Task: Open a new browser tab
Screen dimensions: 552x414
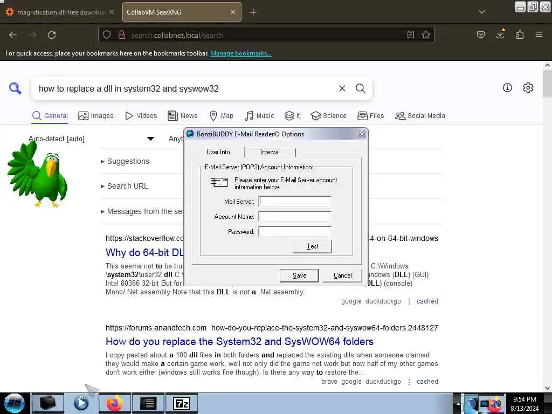Action: [x=253, y=12]
